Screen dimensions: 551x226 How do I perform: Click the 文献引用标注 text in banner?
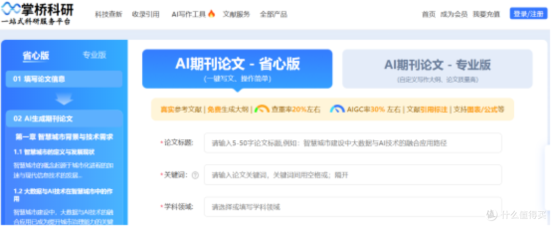pyautogui.click(x=427, y=109)
